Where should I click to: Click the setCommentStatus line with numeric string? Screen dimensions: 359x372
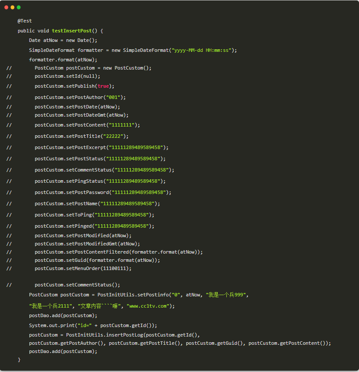pos(105,170)
